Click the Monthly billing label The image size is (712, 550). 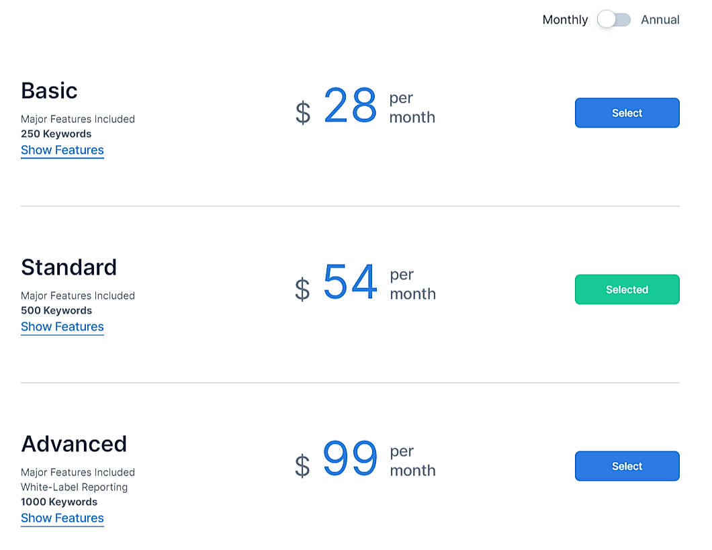click(565, 20)
